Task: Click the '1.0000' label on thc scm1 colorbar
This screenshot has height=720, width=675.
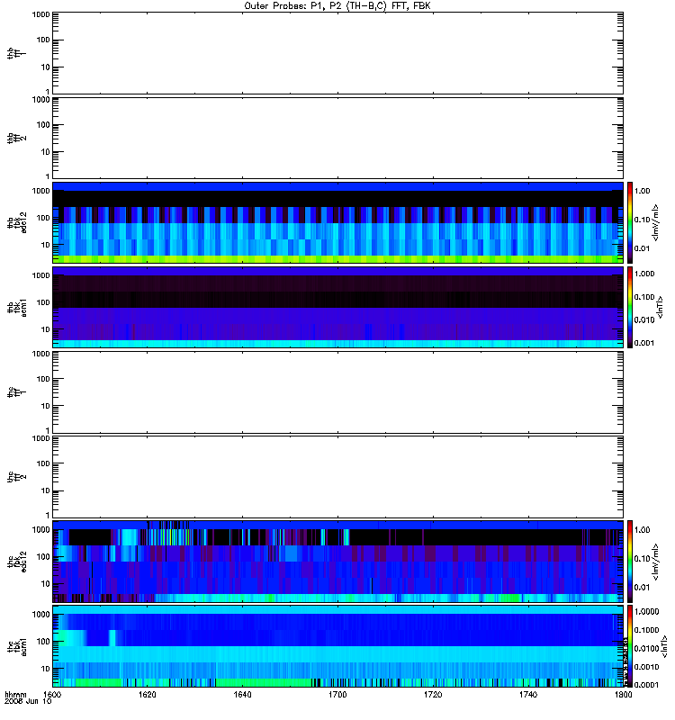Action: 646,612
